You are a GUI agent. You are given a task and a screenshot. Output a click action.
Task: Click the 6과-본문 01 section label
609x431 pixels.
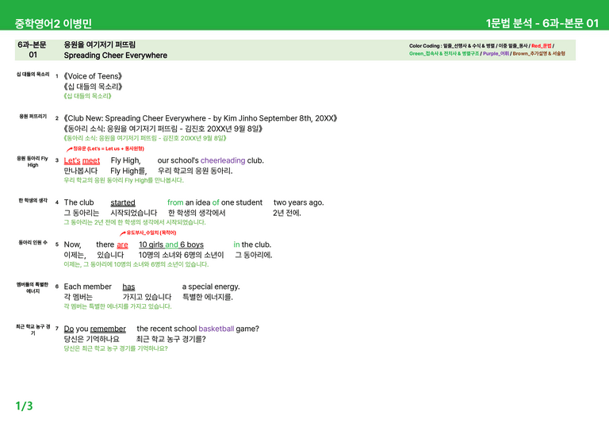click(x=33, y=50)
